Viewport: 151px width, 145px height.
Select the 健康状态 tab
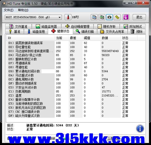click(x=61, y=31)
